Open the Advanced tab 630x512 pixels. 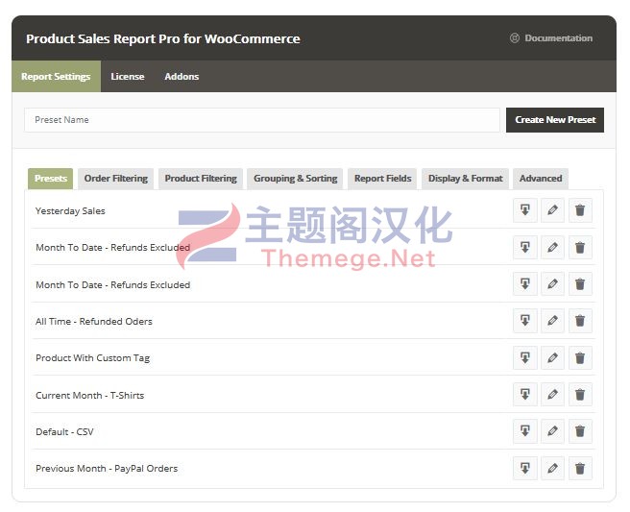541,179
